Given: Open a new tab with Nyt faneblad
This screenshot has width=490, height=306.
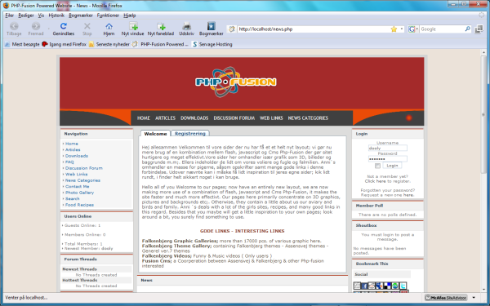Looking at the screenshot, I should tap(161, 26).
